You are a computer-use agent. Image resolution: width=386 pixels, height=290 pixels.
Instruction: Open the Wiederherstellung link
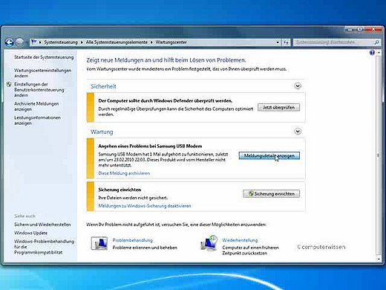click(x=240, y=240)
